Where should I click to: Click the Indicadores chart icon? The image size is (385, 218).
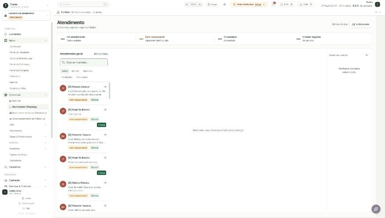[x=353, y=24]
